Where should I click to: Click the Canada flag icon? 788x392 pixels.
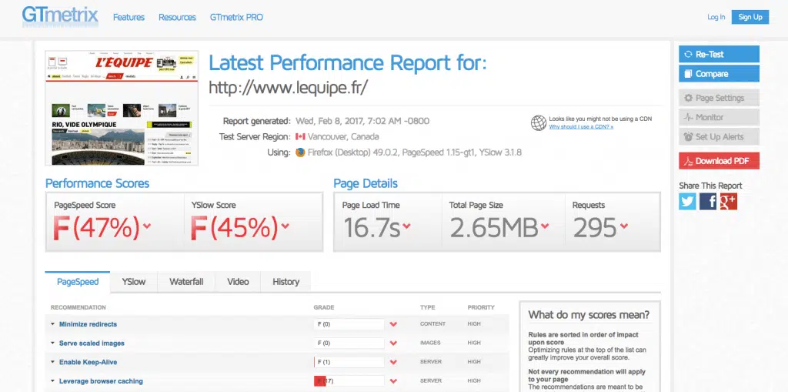[x=300, y=137]
